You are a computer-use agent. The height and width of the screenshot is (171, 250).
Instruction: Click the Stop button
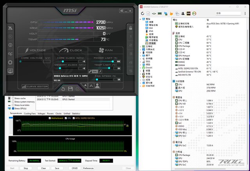pos(26,168)
